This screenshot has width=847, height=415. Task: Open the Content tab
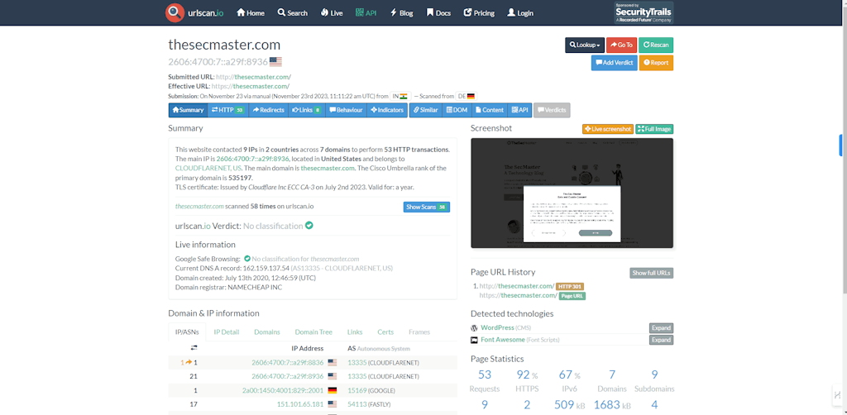[x=490, y=110]
